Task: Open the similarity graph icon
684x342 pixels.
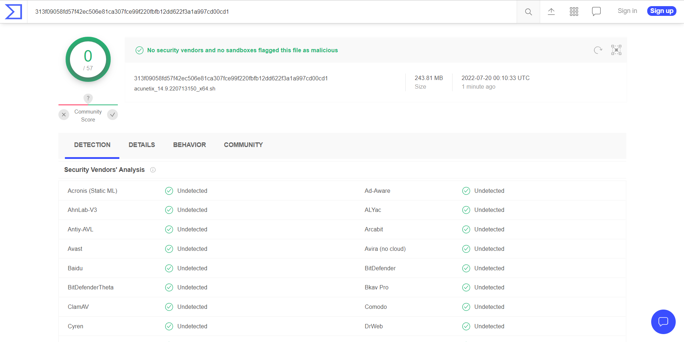Action: tap(616, 50)
